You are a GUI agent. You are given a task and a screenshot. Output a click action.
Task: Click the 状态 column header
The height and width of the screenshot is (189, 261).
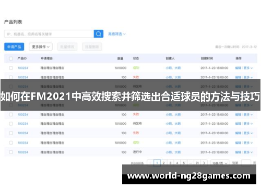point(136,58)
